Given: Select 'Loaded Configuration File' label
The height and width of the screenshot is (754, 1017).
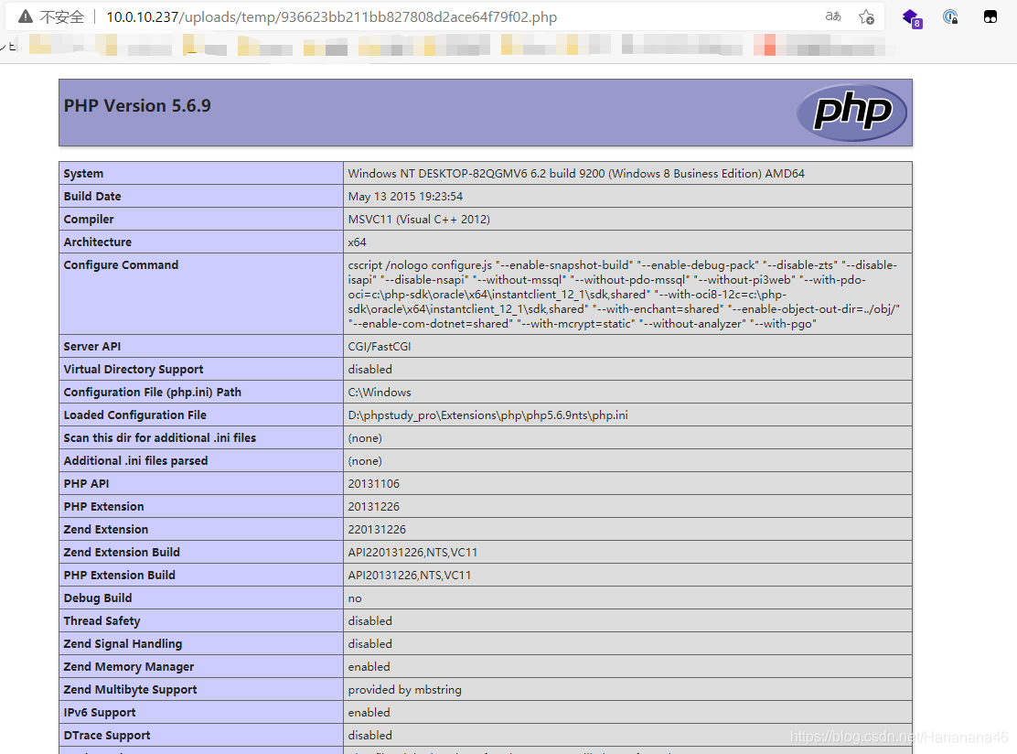Looking at the screenshot, I should pos(135,415).
